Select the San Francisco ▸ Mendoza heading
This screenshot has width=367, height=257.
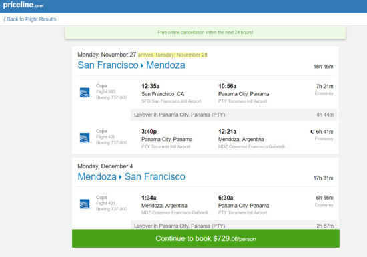[x=131, y=65]
